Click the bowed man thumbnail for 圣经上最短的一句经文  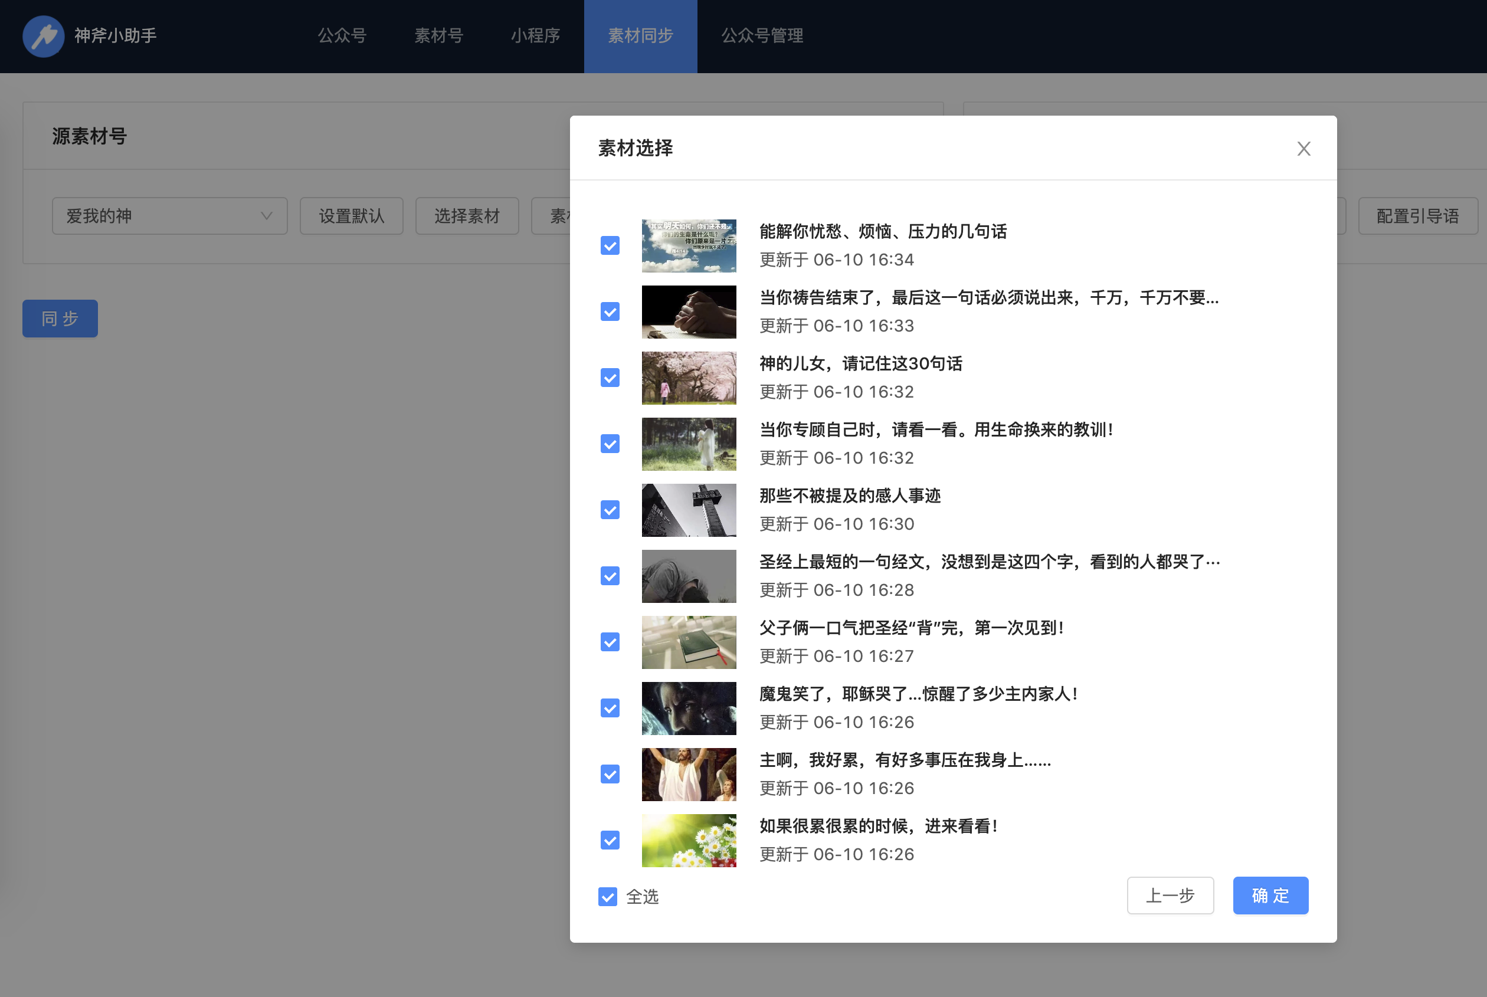pos(689,577)
